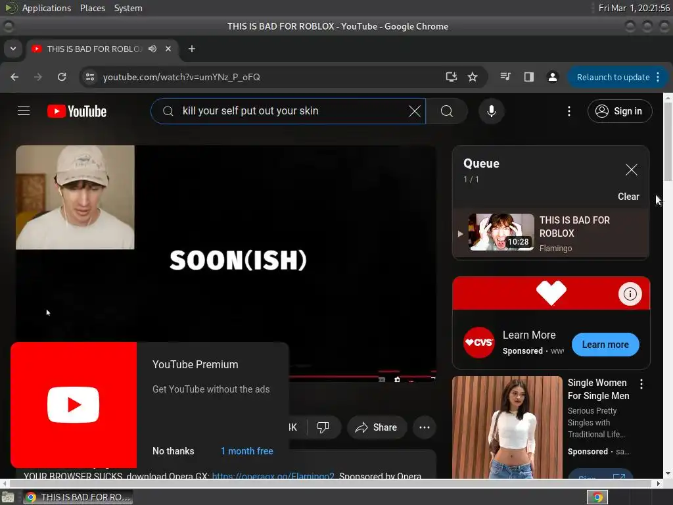Image resolution: width=673 pixels, height=505 pixels.
Task: Click the horizontal page scrollbar
Action: (x=331, y=483)
